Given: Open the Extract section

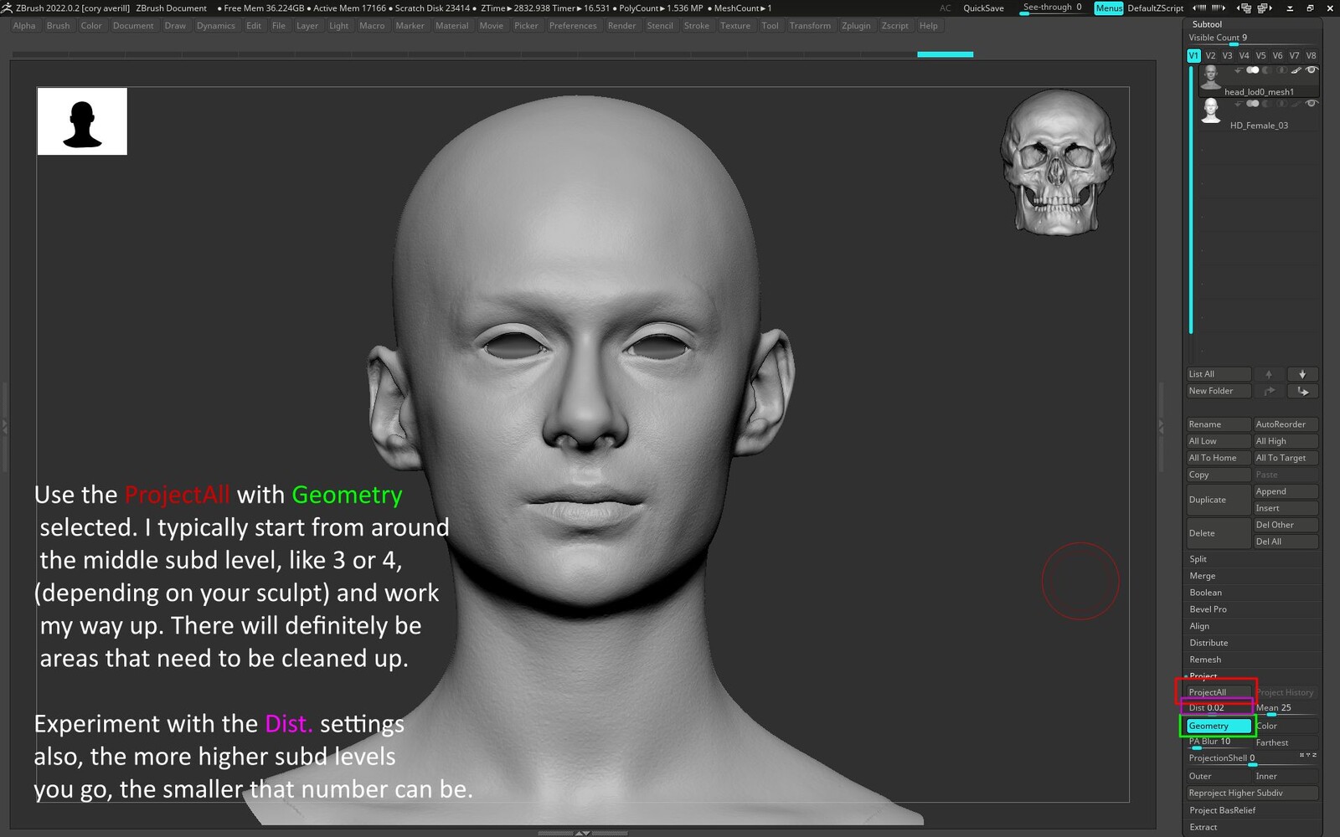Looking at the screenshot, I should (1203, 827).
